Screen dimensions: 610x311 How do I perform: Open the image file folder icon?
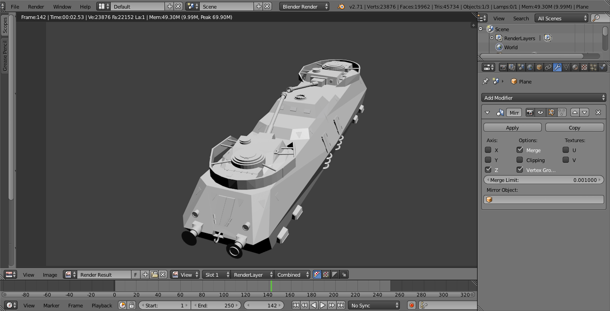pyautogui.click(x=155, y=274)
